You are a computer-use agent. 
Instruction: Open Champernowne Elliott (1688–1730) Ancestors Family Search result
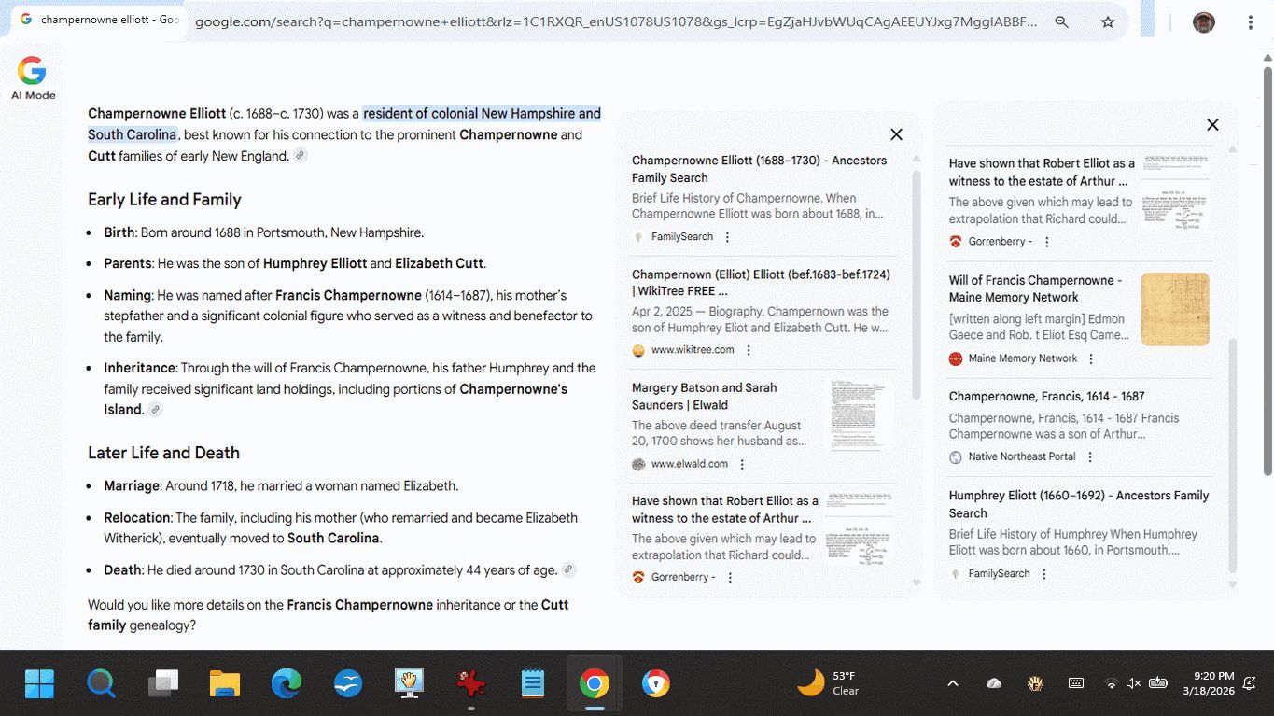pyautogui.click(x=759, y=169)
